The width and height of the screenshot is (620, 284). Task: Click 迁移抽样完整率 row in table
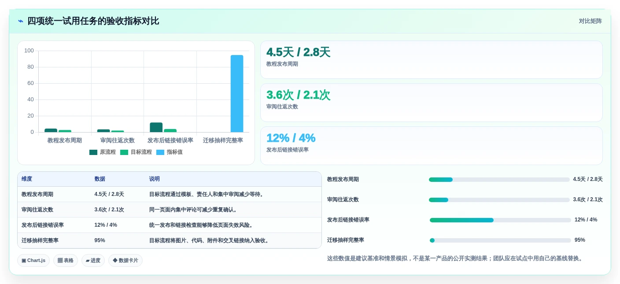pyautogui.click(x=170, y=240)
